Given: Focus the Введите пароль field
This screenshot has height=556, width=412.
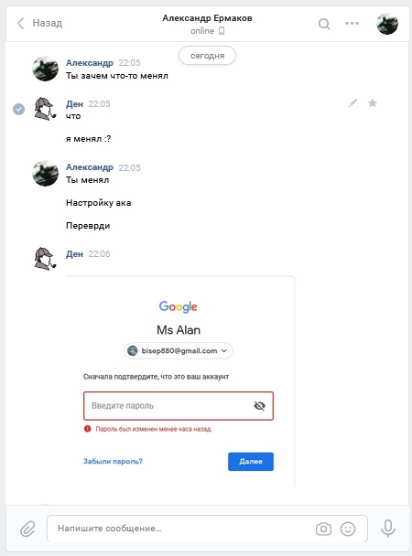Looking at the screenshot, I should click(x=179, y=406).
